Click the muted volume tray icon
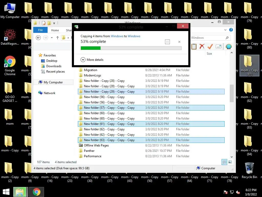This screenshot has height=197, width=262. coord(238,192)
